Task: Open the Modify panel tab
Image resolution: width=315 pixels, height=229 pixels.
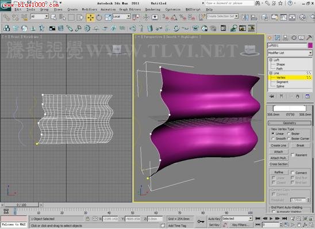Action: pos(278,37)
